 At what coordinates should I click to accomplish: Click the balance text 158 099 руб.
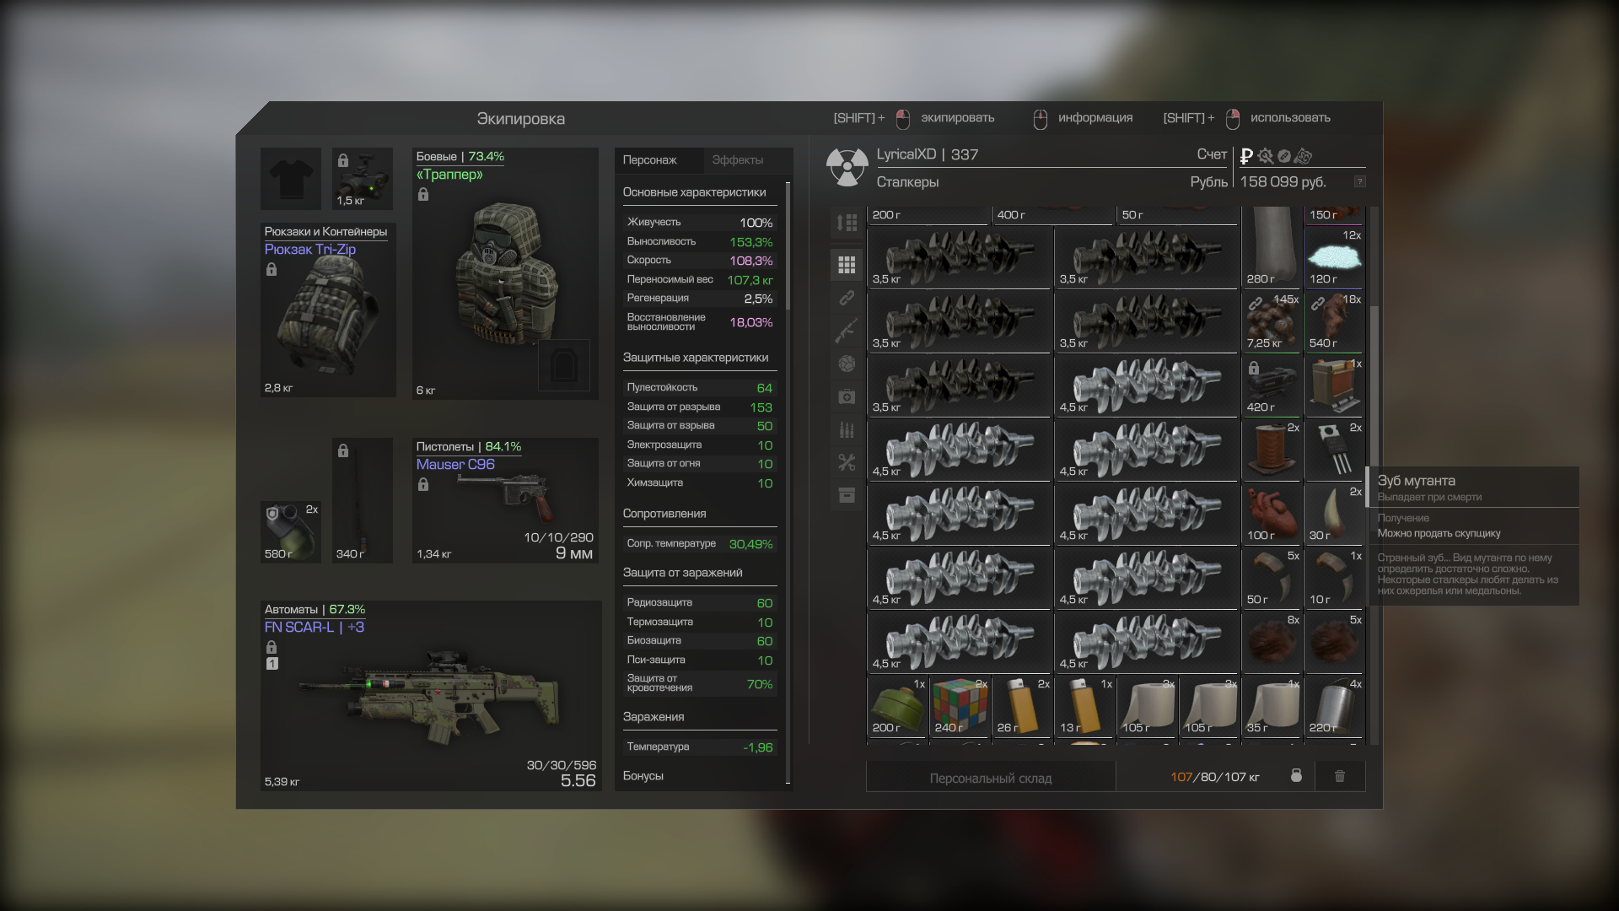coord(1283,181)
